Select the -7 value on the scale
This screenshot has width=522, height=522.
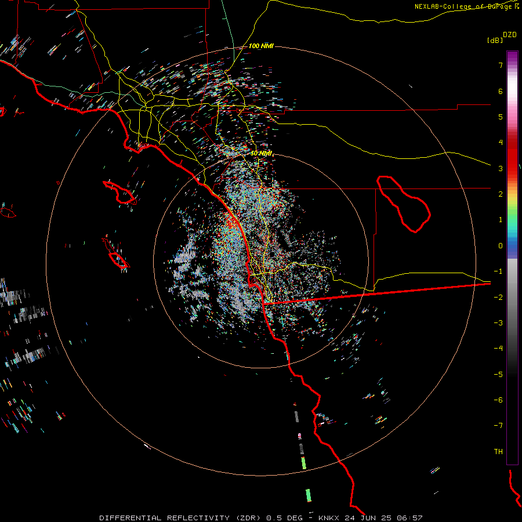[x=498, y=426]
